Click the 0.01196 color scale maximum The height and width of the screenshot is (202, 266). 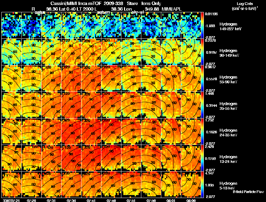pos(211,14)
